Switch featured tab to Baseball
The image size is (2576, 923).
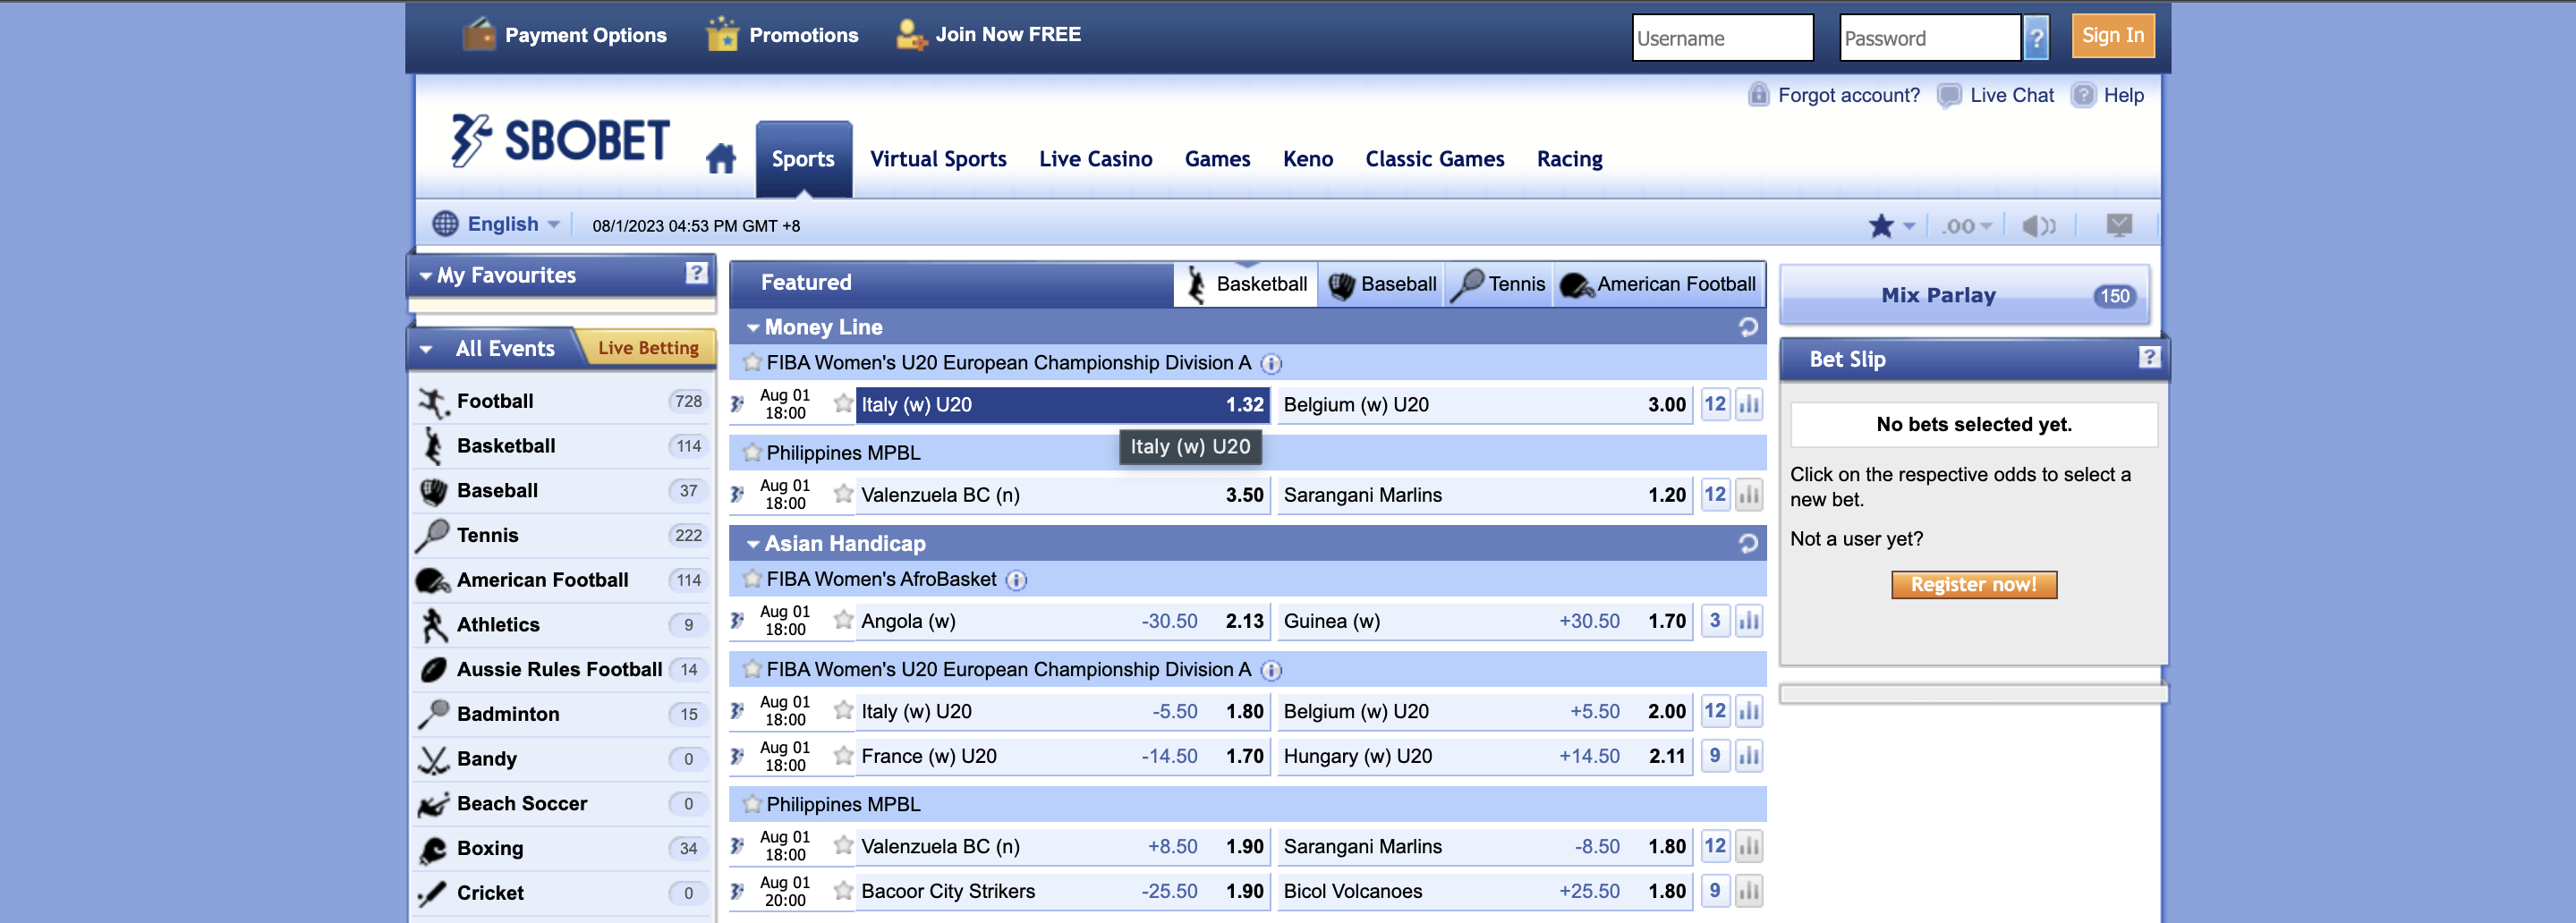pyautogui.click(x=1381, y=284)
